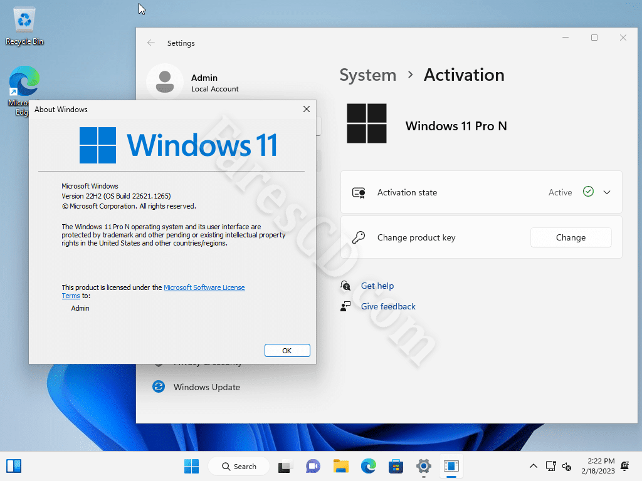The width and height of the screenshot is (642, 481).
Task: Click the 'Local Account' label
Action: click(x=215, y=89)
